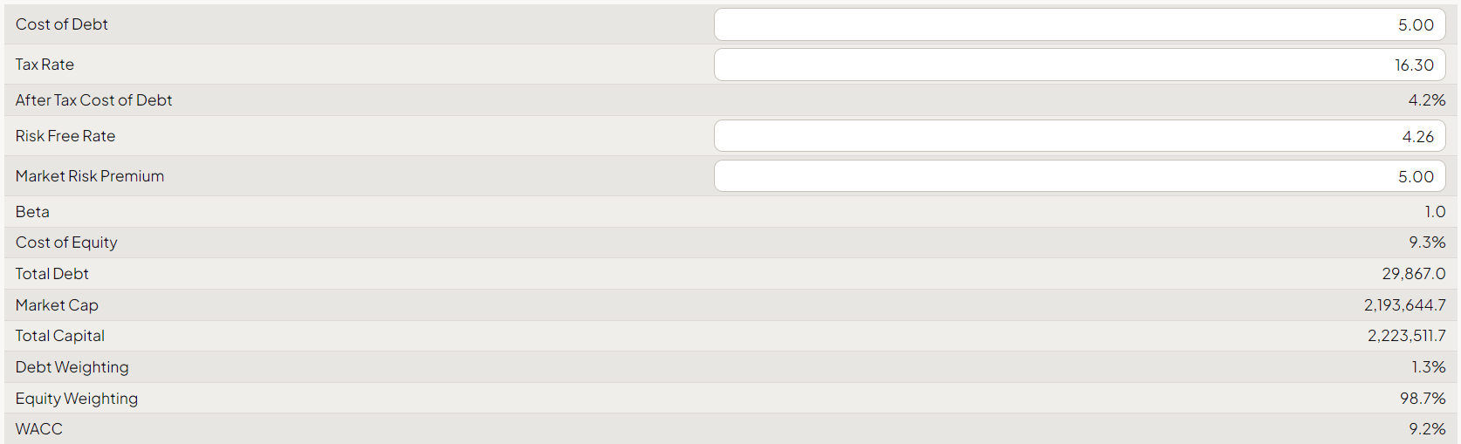
Task: Focus the Risk Free Rate input box
Action: 1079,136
